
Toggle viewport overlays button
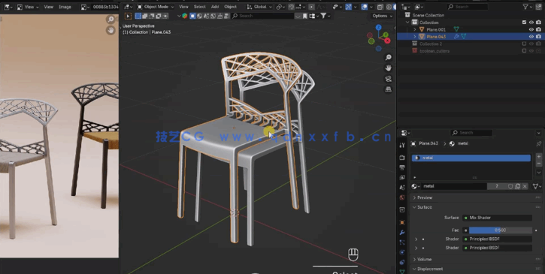point(365,7)
